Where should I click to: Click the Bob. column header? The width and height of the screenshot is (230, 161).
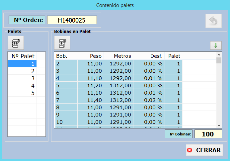click(65, 56)
